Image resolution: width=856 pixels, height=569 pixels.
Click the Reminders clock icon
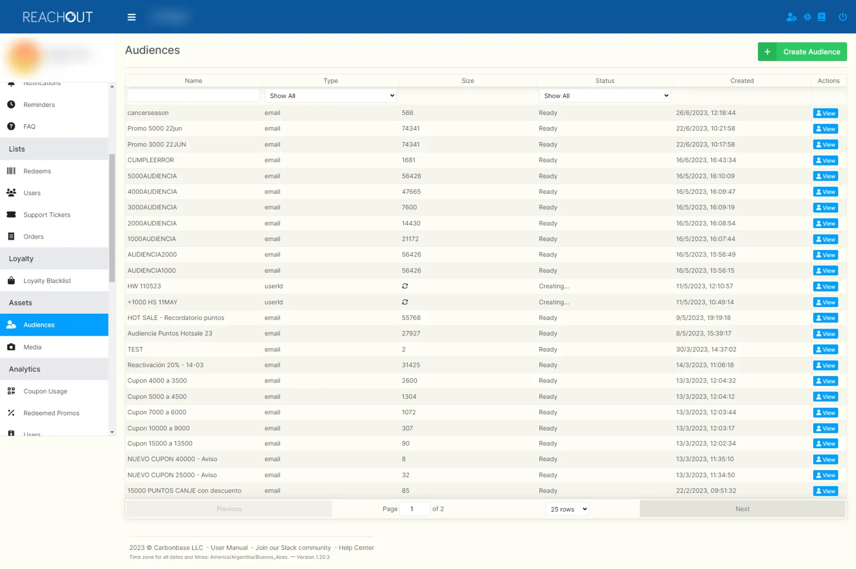point(11,104)
